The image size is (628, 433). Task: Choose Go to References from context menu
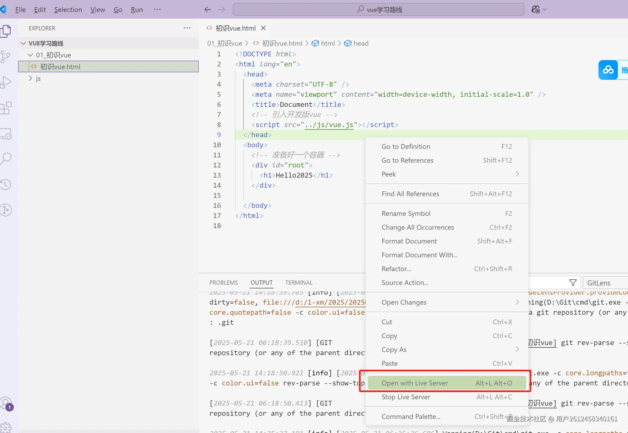click(x=447, y=160)
